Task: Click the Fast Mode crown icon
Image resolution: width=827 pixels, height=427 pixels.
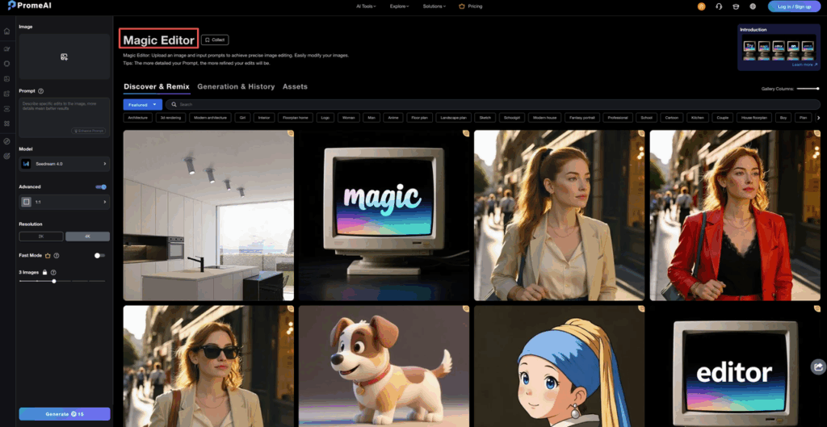Action: coord(48,256)
